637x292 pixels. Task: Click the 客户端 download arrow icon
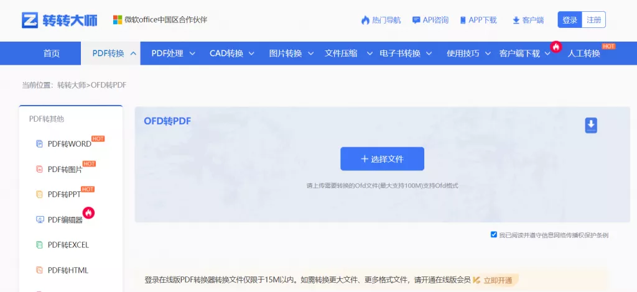point(516,21)
